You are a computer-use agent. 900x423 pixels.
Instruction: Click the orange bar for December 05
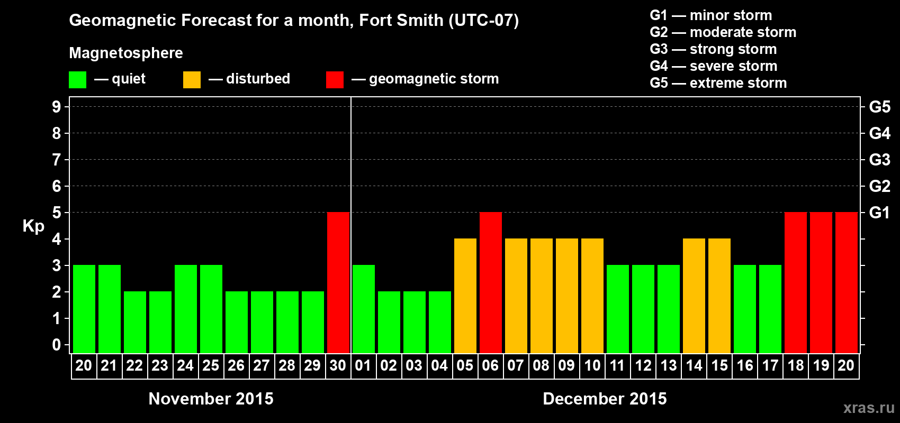(x=465, y=296)
